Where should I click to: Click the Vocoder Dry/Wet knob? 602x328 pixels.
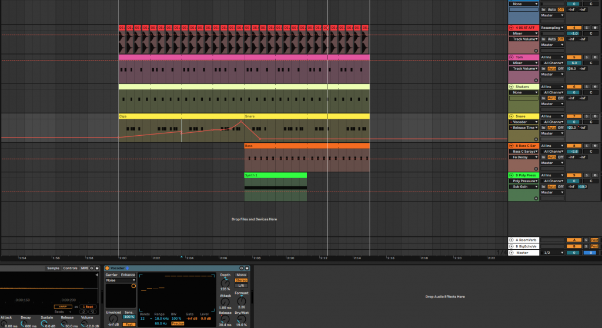pyautogui.click(x=241, y=319)
